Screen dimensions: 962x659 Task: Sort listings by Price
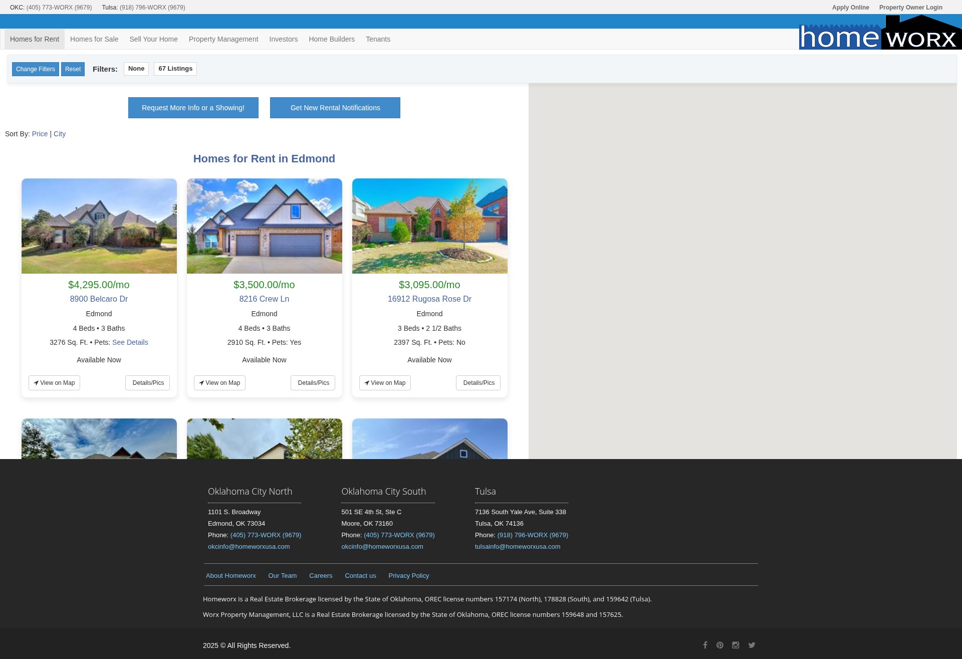point(40,134)
